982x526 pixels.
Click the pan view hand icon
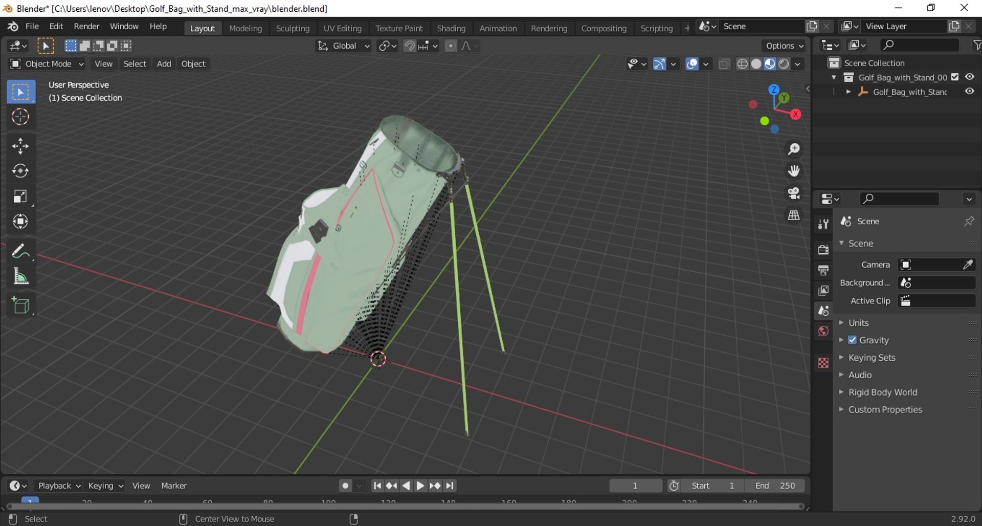[794, 171]
